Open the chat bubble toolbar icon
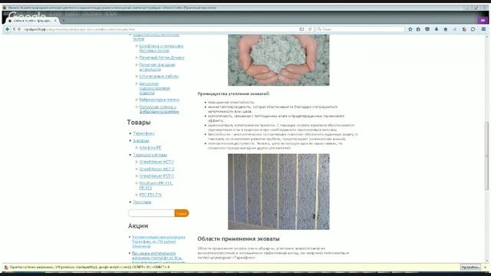Screen dimensions: 491x276 473,29
